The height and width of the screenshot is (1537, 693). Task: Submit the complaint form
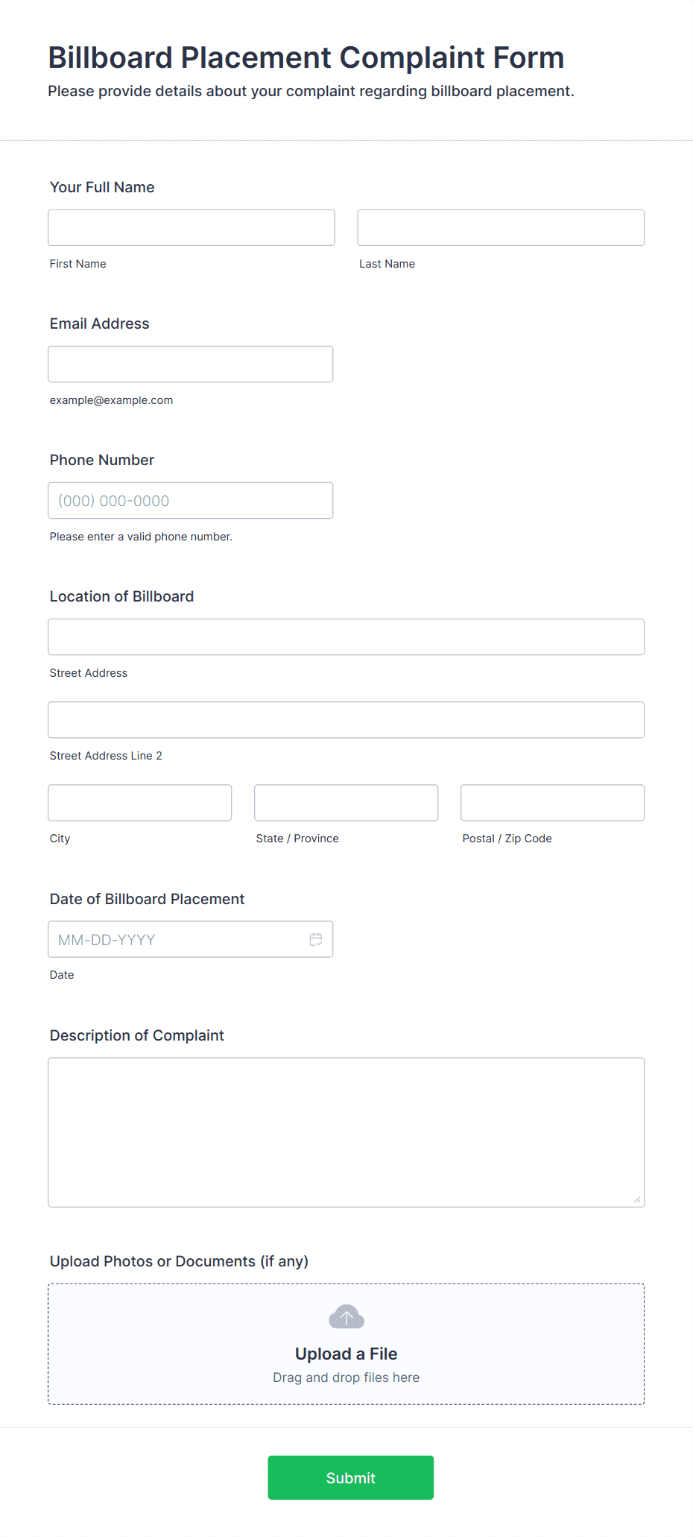point(351,1477)
